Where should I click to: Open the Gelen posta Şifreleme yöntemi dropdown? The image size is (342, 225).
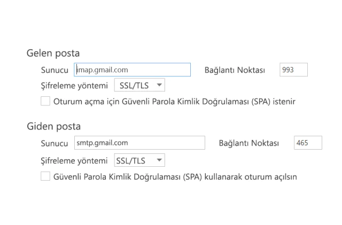pyautogui.click(x=139, y=85)
